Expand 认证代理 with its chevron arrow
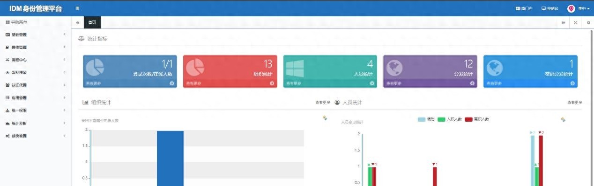This screenshot has width=594, height=186. (x=64, y=85)
